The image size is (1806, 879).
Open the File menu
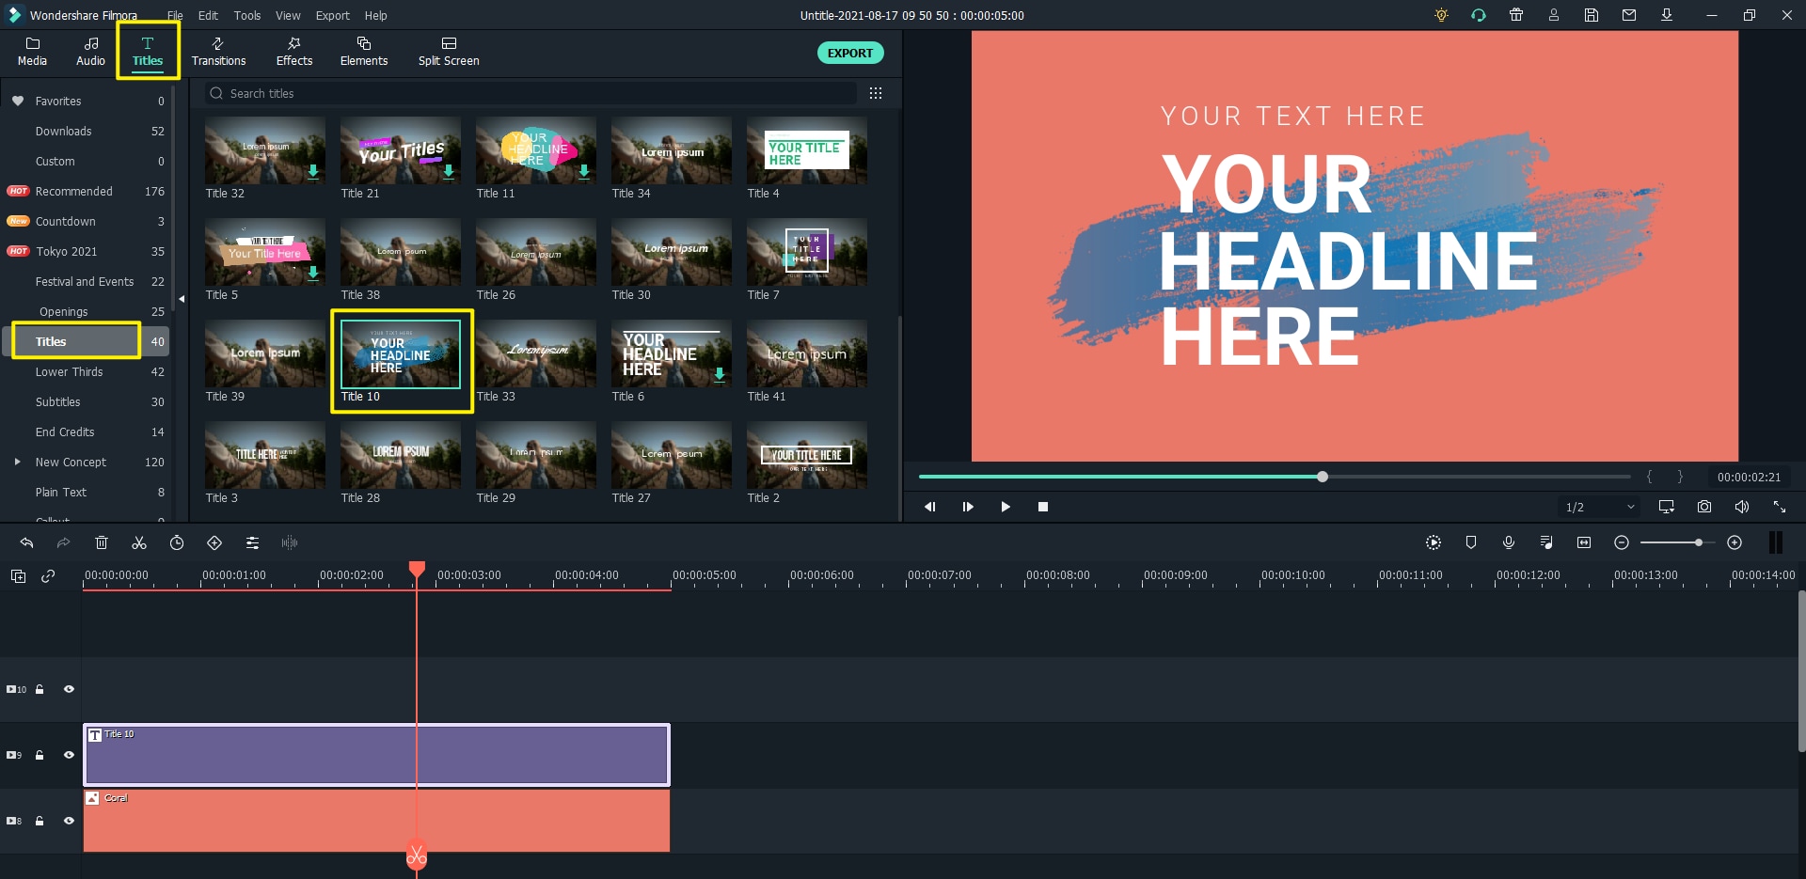(175, 15)
